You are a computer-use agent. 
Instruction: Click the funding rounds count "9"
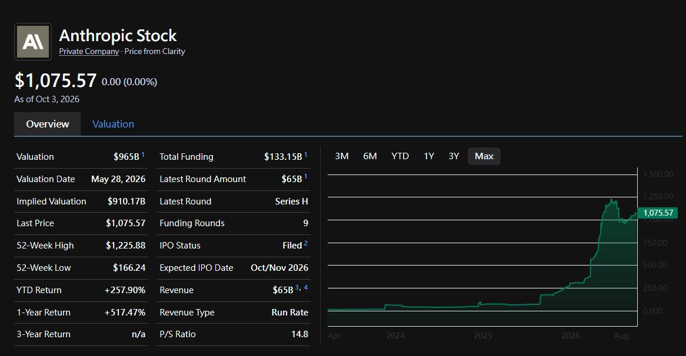tap(306, 223)
